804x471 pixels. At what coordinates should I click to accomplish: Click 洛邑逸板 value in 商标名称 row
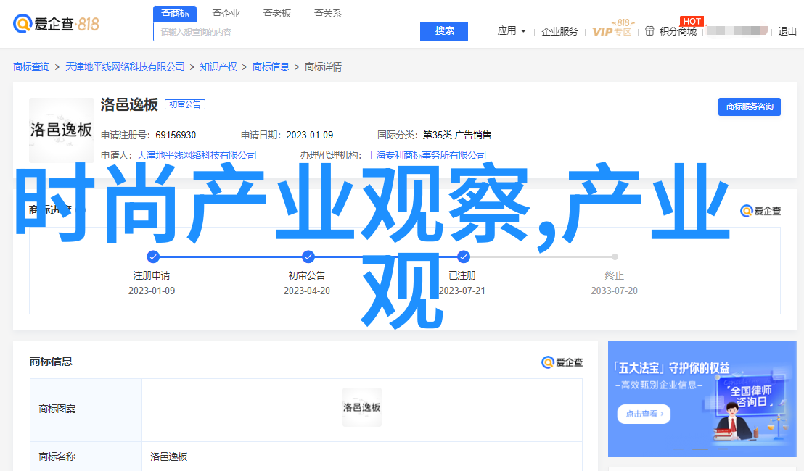click(168, 457)
